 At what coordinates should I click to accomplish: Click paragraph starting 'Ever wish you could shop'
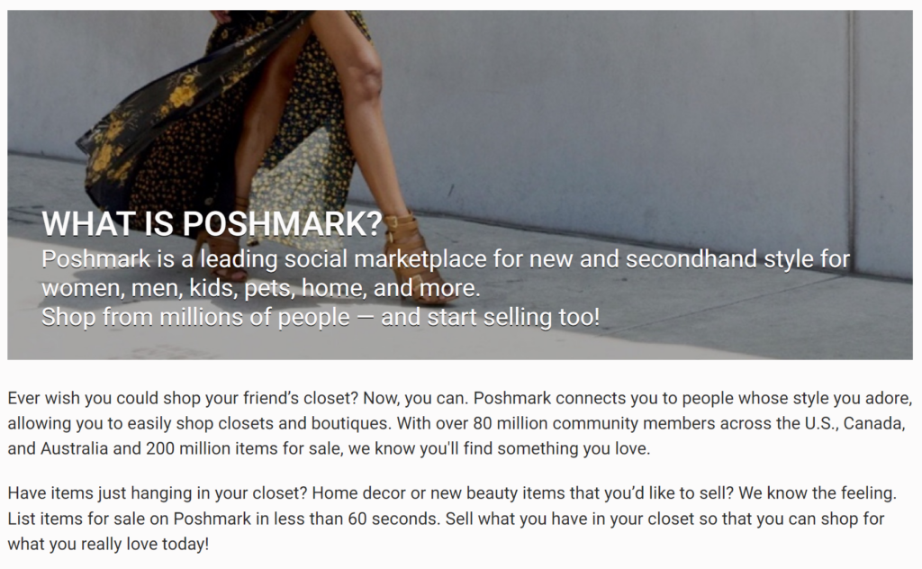point(460,423)
